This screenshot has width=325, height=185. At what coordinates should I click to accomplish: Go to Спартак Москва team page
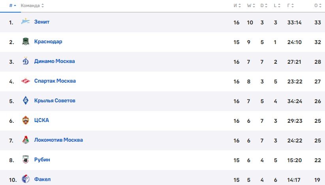point(55,81)
